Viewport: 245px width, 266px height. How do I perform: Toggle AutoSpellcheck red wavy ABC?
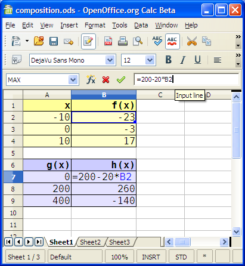(172, 41)
